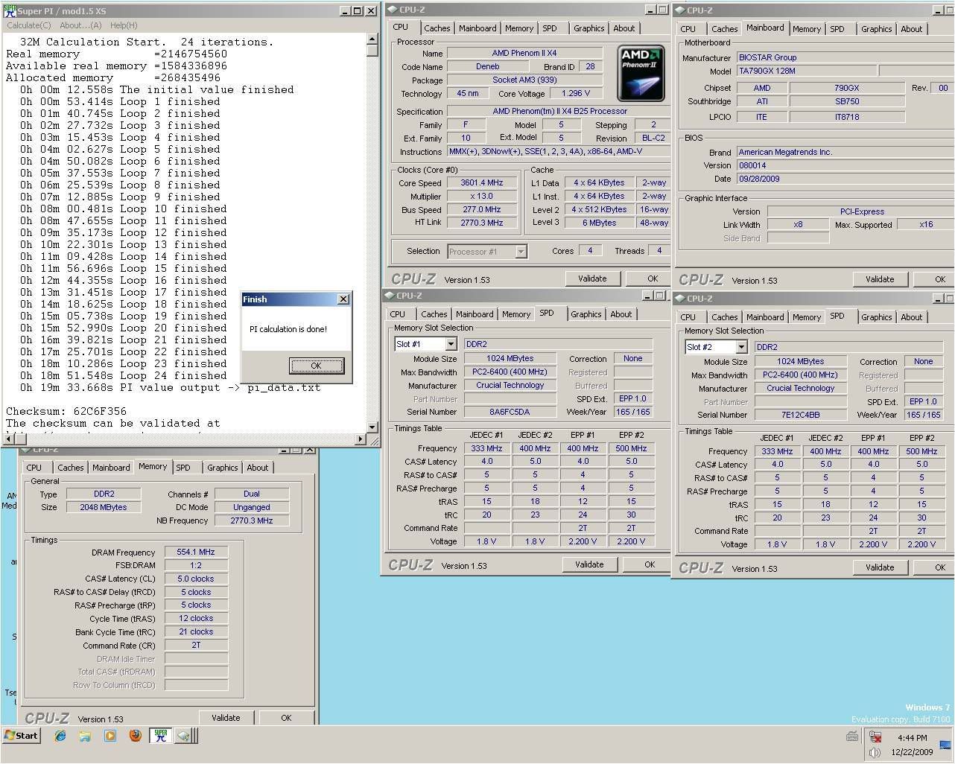The image size is (955, 764).
Task: Open the Help(H) menu in Super PI
Action: coord(124,25)
